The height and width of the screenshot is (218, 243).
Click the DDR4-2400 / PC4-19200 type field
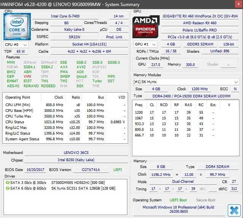[x=191, y=96]
